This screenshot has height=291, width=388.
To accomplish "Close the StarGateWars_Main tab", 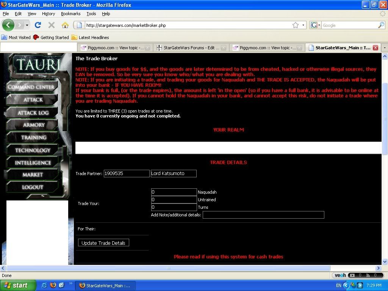I will point(375,48).
